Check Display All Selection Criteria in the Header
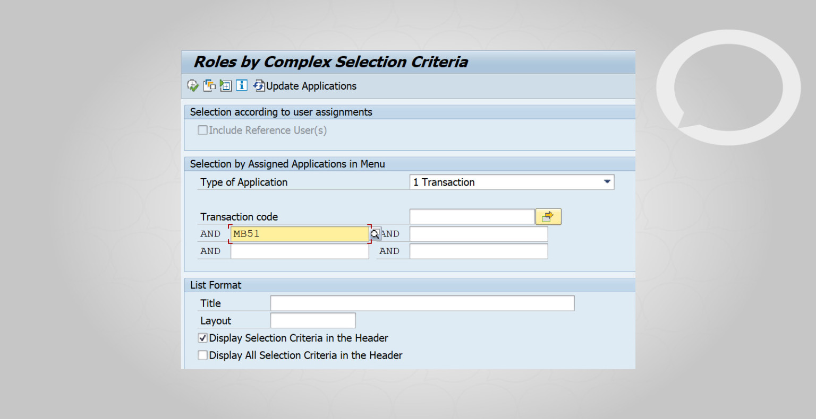816x419 pixels. pyautogui.click(x=202, y=355)
